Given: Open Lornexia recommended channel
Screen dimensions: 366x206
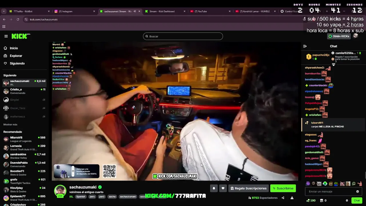Looking at the screenshot, I should pos(24,148).
